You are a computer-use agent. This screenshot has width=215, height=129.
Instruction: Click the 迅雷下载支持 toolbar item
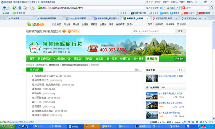pyautogui.click(x=139, y=13)
